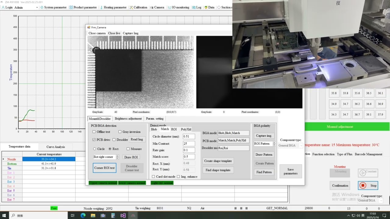Enable the Measure checkbox

coord(128,149)
